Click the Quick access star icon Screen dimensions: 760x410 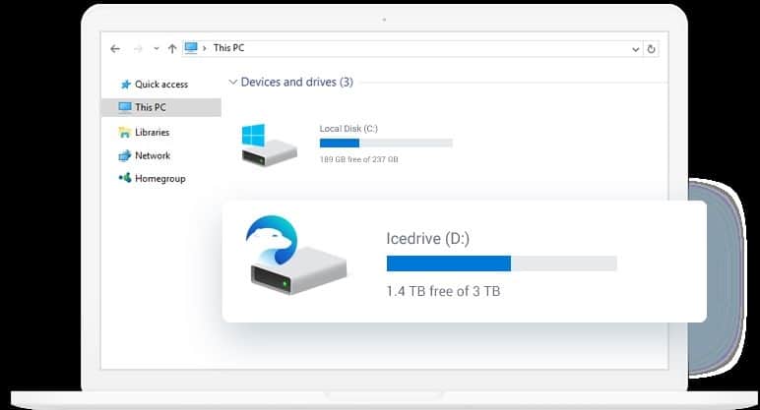pos(126,85)
